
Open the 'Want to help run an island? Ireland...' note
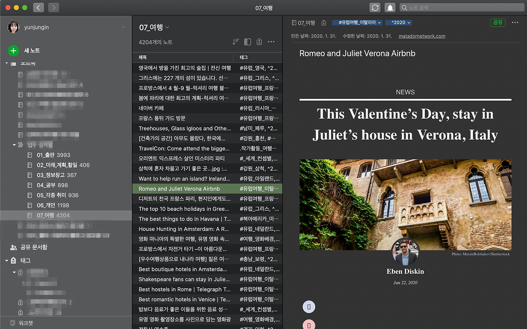tap(208, 179)
